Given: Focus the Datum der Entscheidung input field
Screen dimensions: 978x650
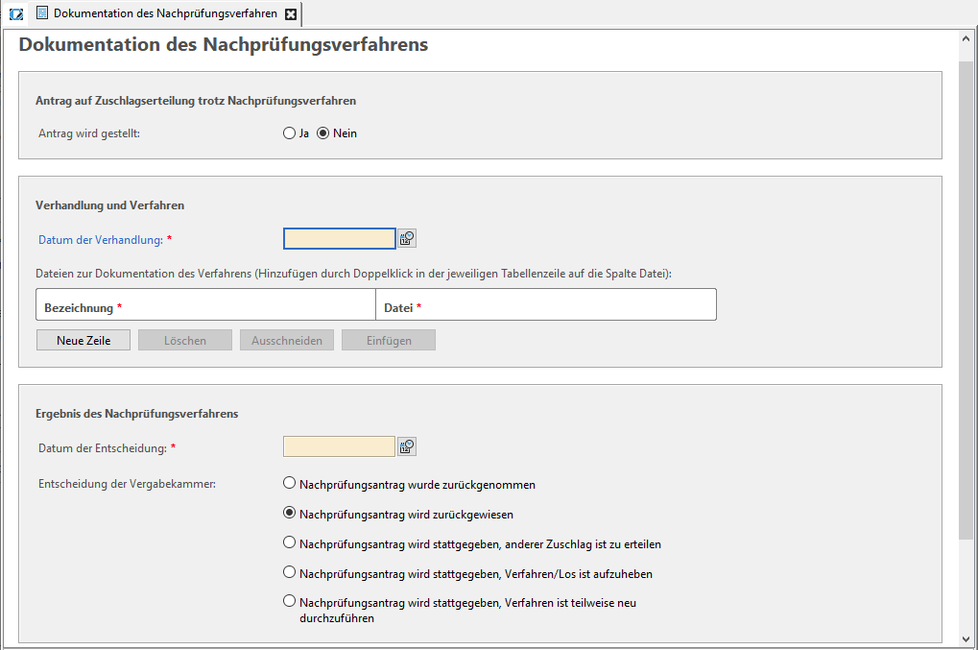Looking at the screenshot, I should (x=340, y=446).
